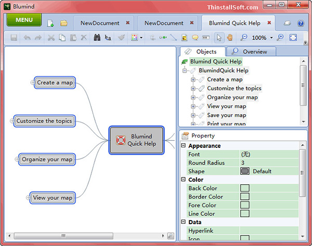
Task: Click the binoculars Find icon
Action: click(97, 38)
